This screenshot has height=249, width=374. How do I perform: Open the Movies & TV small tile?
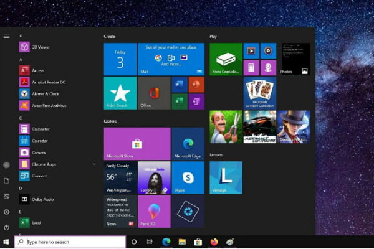tap(251, 51)
